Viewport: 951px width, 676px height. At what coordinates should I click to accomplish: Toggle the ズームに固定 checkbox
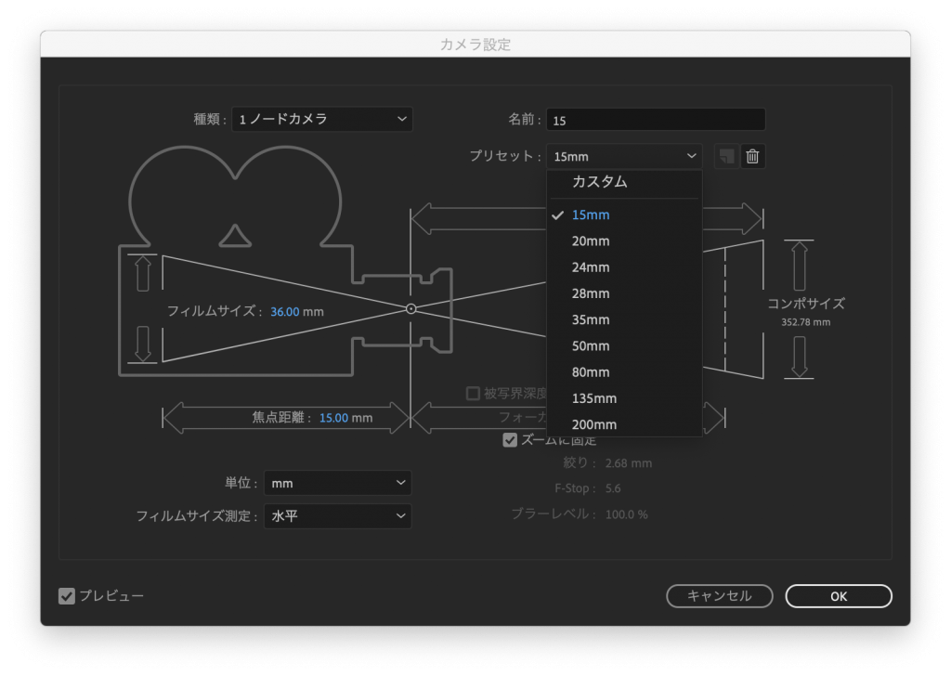coord(510,440)
